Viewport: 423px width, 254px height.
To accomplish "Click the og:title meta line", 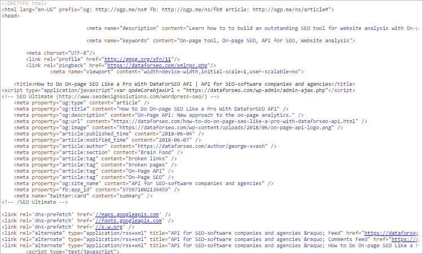I will (x=151, y=109).
